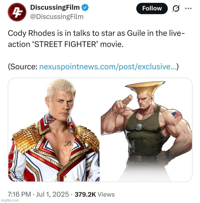Open the Guile character artwork image

point(146,130)
